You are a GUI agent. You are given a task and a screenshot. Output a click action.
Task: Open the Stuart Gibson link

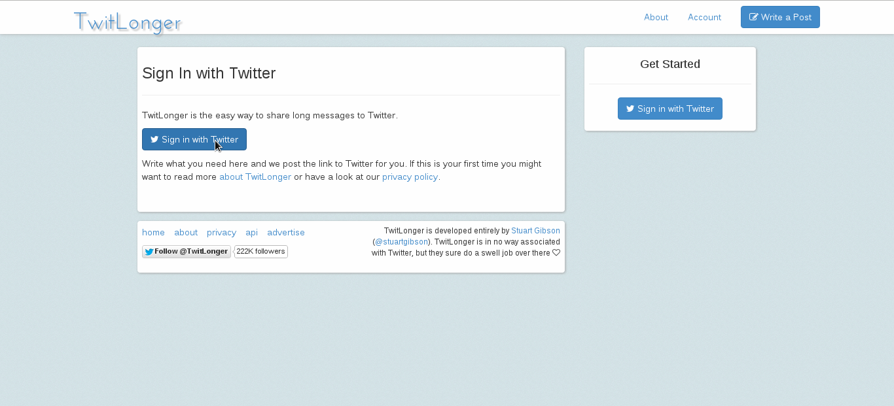click(535, 231)
